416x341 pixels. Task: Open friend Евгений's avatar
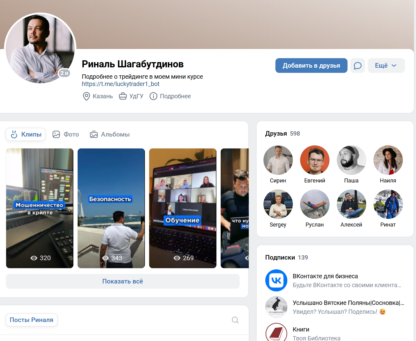315,160
